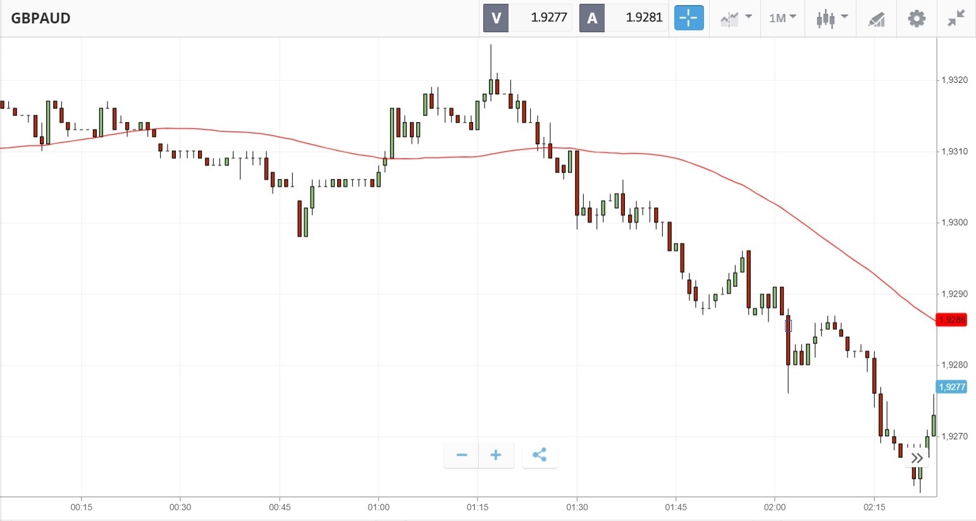Click the 1.9277 sell price value
Screen dimensions: 976x521
click(x=548, y=18)
